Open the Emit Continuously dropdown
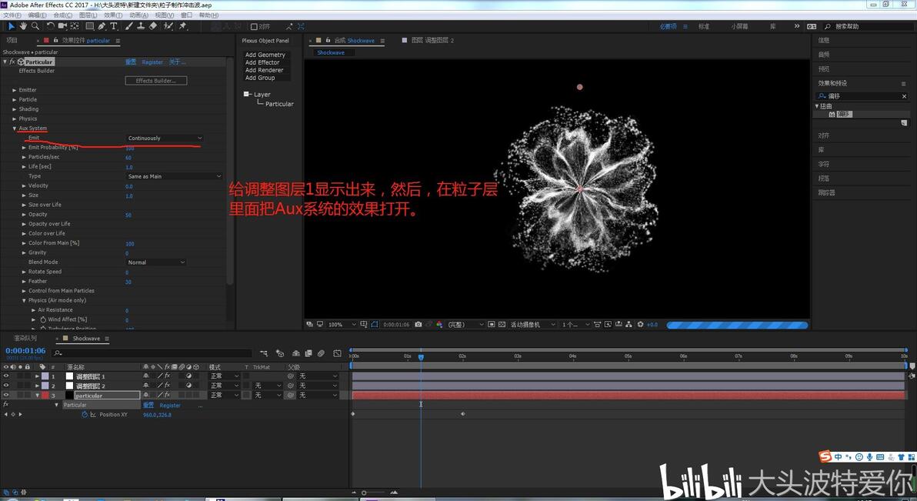 tap(165, 138)
